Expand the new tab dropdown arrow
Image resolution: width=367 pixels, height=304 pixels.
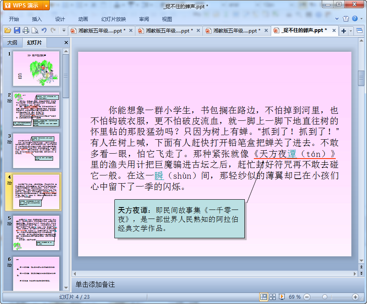(x=351, y=31)
